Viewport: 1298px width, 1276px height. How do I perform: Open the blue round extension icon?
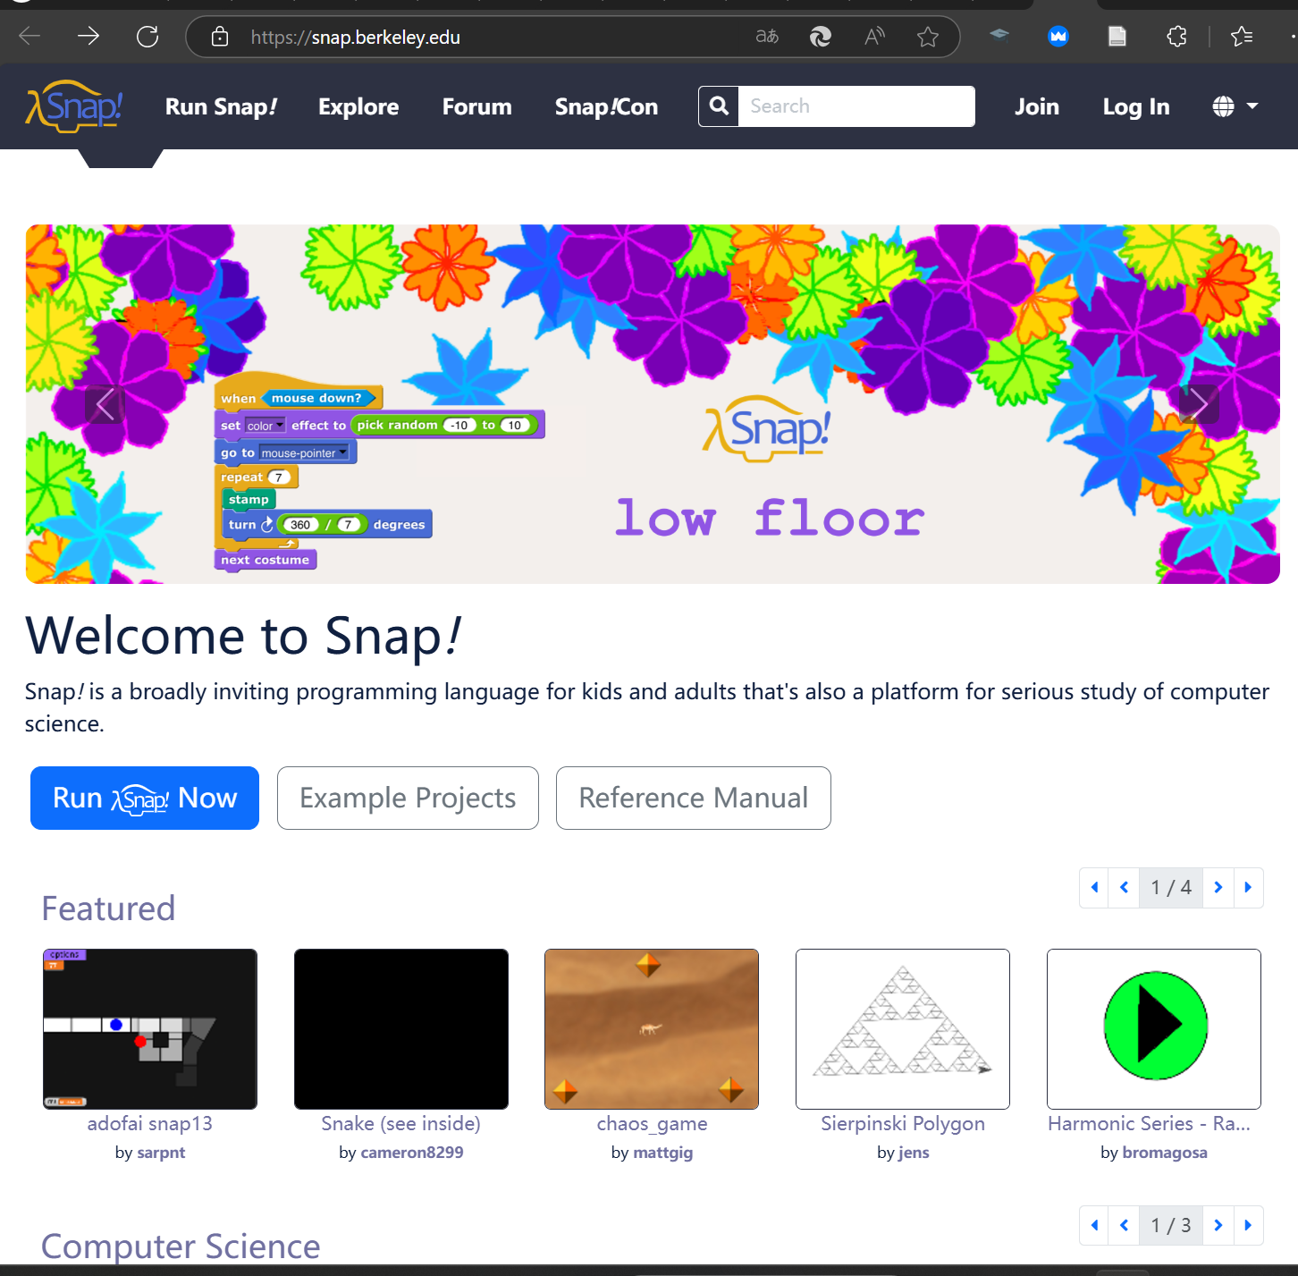click(x=1058, y=37)
